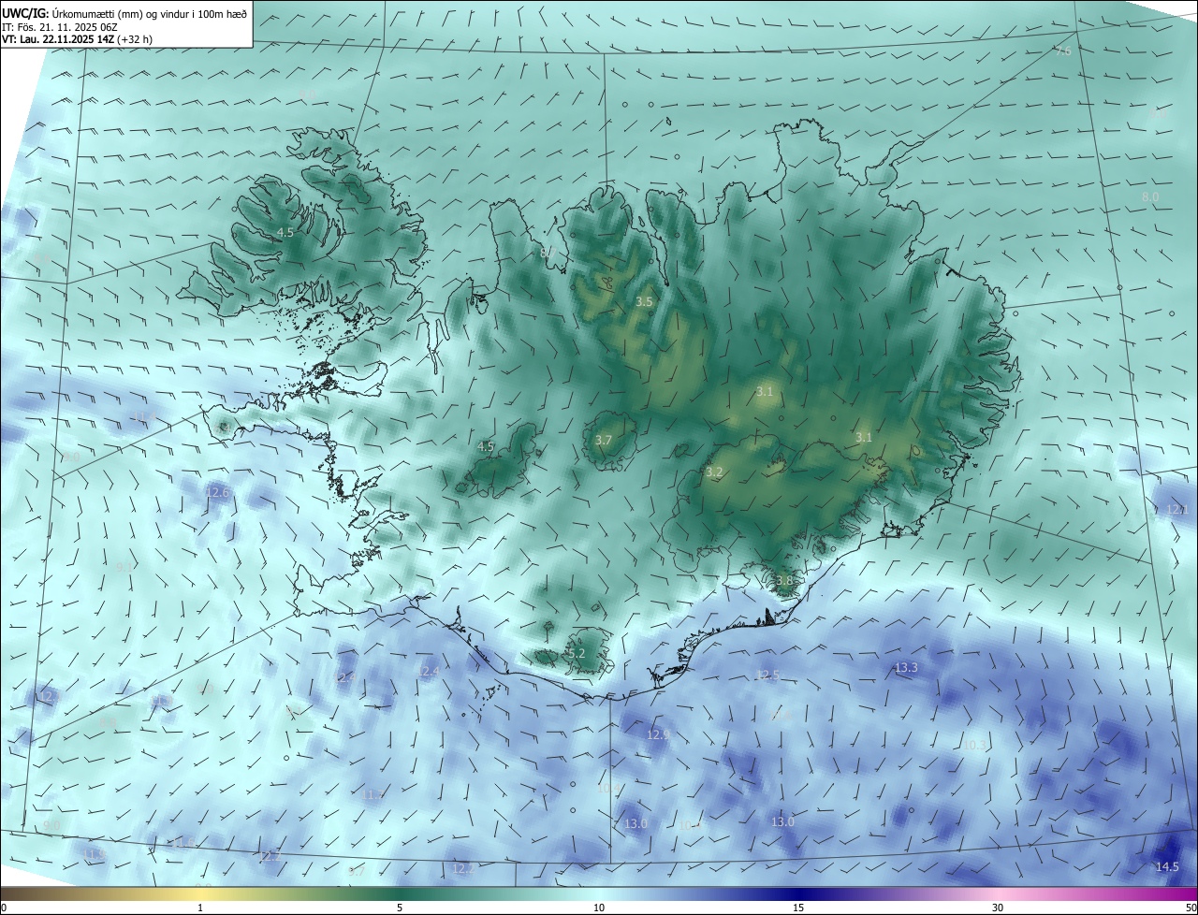Click the 12.4 value label on the map

point(428,672)
